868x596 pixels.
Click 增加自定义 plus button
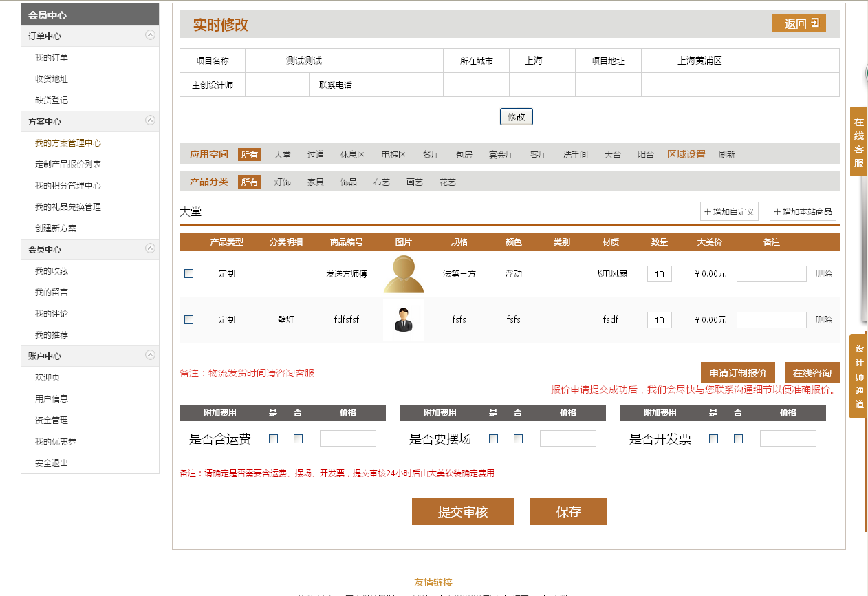[x=729, y=212]
